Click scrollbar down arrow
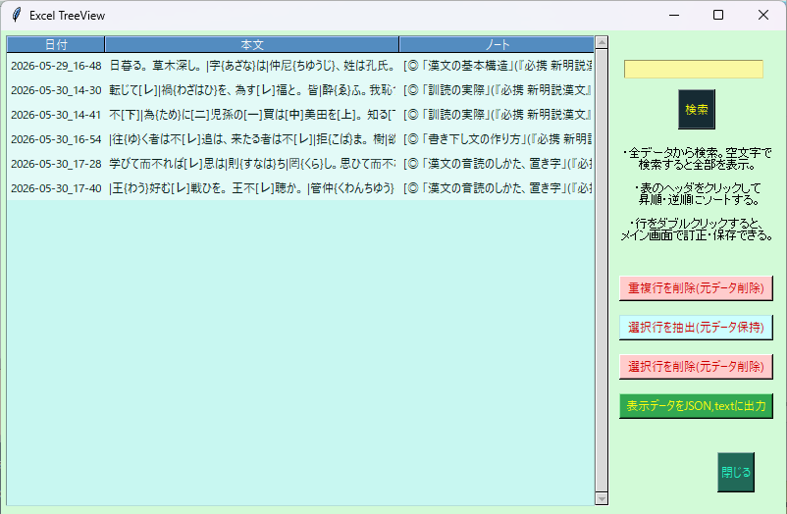 tap(602, 498)
